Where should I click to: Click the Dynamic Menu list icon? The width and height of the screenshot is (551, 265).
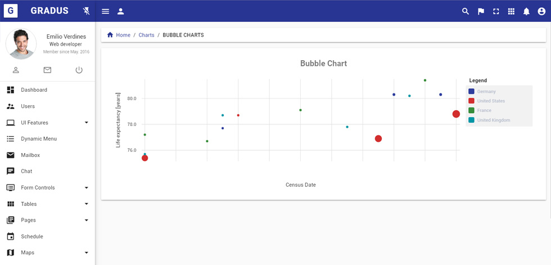pyautogui.click(x=11, y=139)
